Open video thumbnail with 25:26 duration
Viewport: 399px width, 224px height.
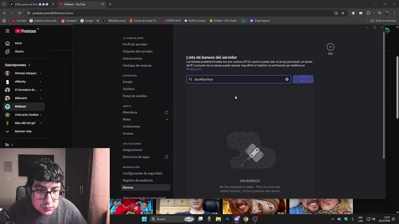(x=254, y=207)
